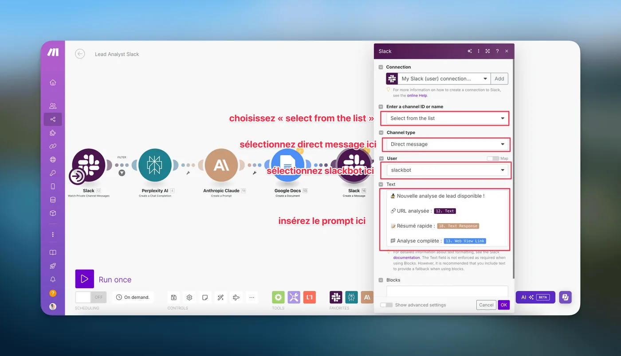621x356 pixels.
Task: Click the Explain flow airplane control
Action: (x=236, y=298)
